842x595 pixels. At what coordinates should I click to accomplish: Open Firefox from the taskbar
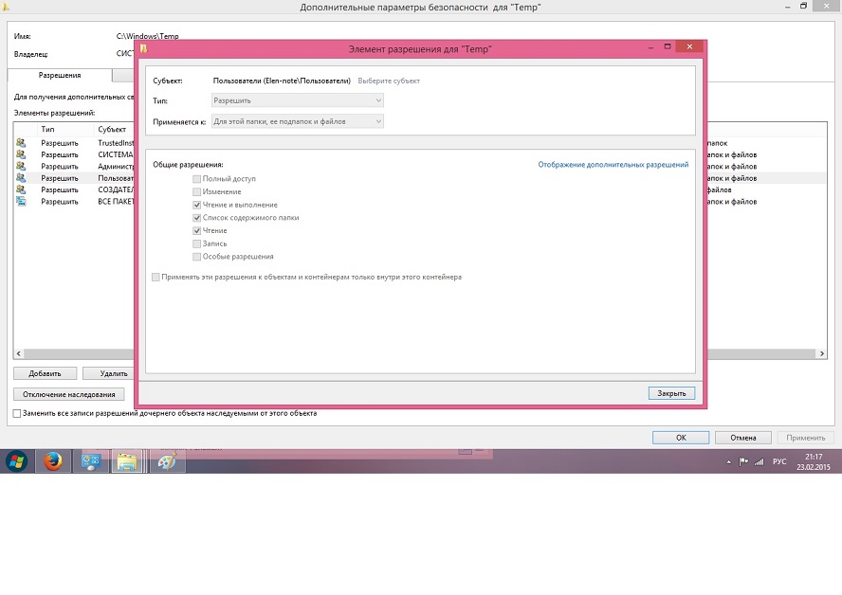click(x=52, y=461)
